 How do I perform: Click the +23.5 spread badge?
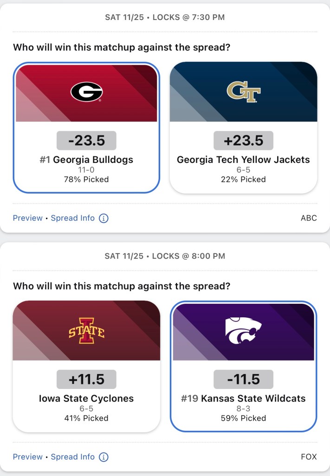[x=243, y=141]
